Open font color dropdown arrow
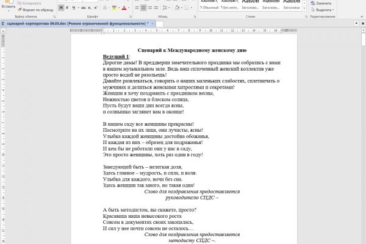Viewport: 366px width, 244px height. point(129,8)
